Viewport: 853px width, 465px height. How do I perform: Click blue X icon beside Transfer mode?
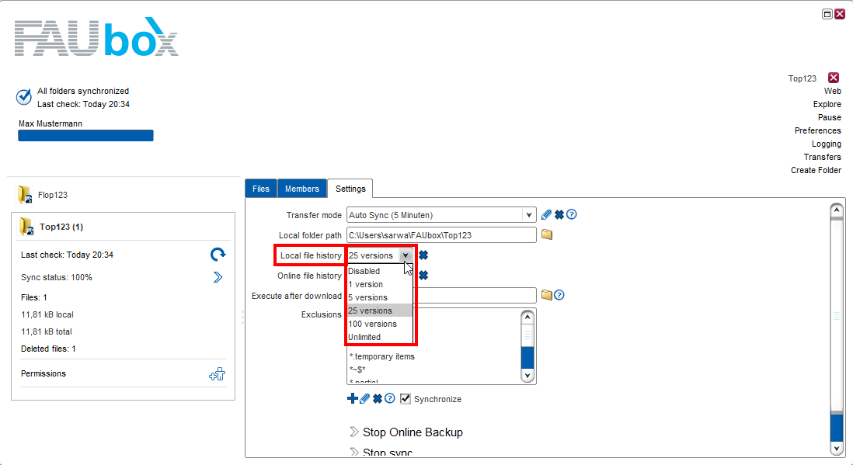[559, 215]
